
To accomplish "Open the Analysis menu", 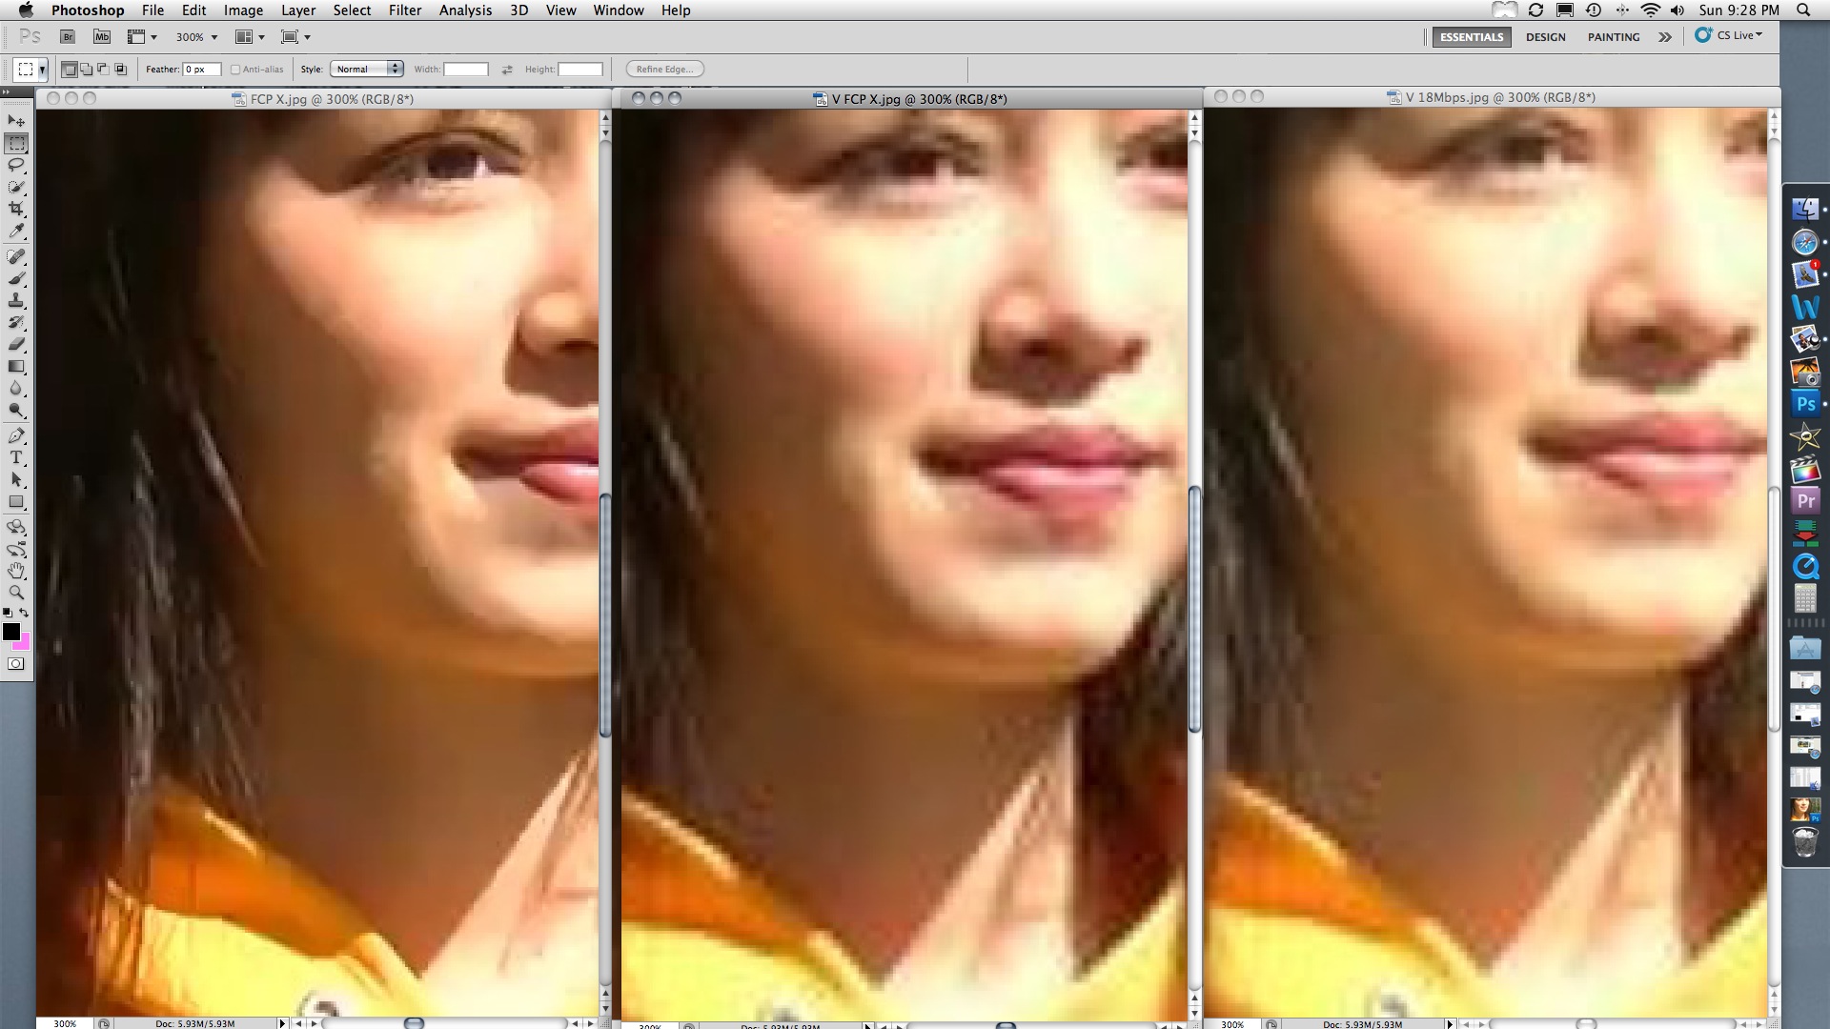I will tap(465, 10).
